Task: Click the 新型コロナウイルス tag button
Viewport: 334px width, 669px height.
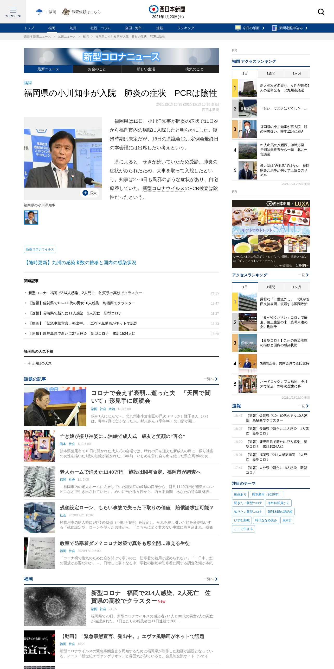Action: (40, 249)
